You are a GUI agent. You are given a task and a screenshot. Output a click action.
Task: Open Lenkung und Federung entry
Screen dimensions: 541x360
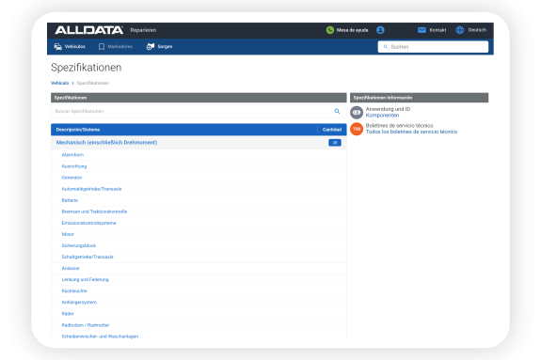tap(85, 280)
